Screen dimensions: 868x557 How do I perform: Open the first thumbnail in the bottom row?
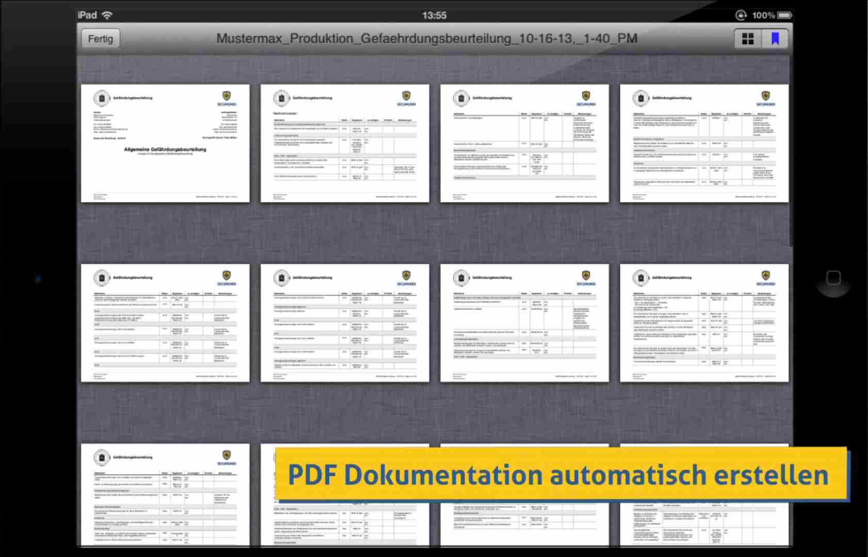[165, 495]
